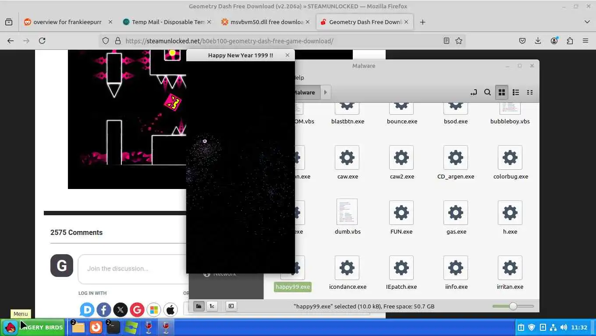The height and width of the screenshot is (336, 596).
Task: Open the Angry Birds start menu button
Action: coord(33,327)
